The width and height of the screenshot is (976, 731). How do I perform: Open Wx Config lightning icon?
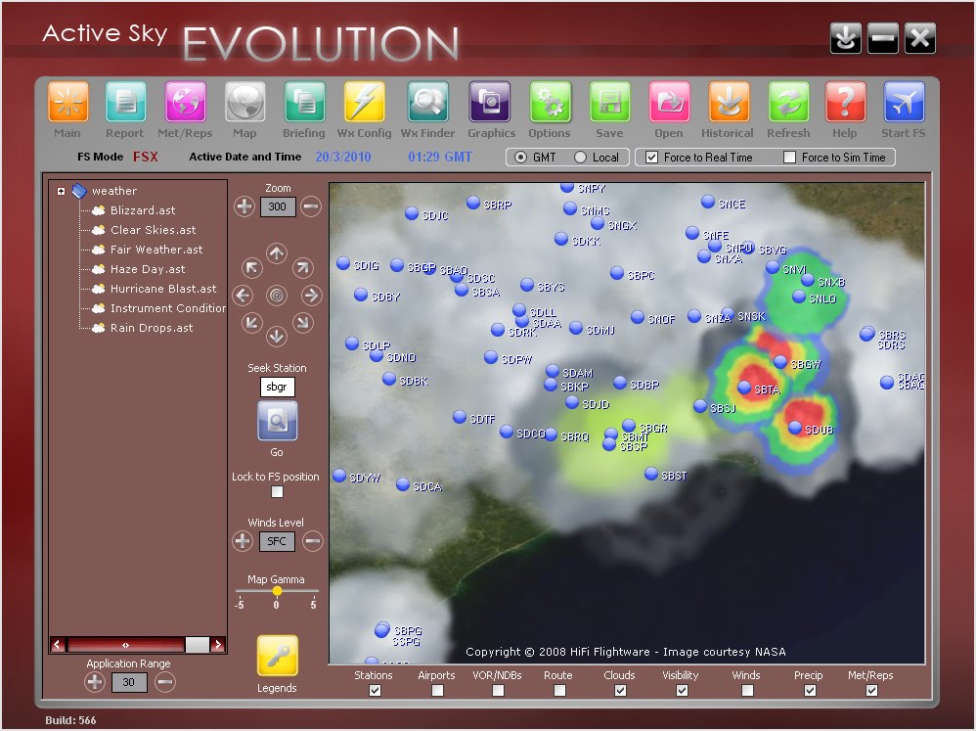tap(364, 102)
